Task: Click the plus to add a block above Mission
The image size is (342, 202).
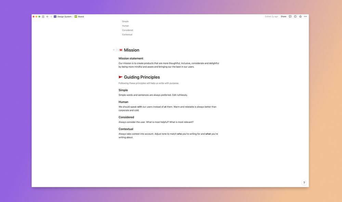Action: [113, 50]
